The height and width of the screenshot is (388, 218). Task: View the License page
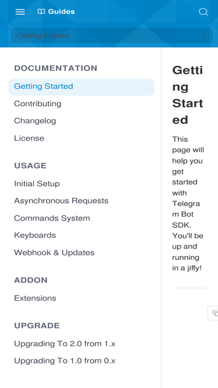[x=29, y=138]
